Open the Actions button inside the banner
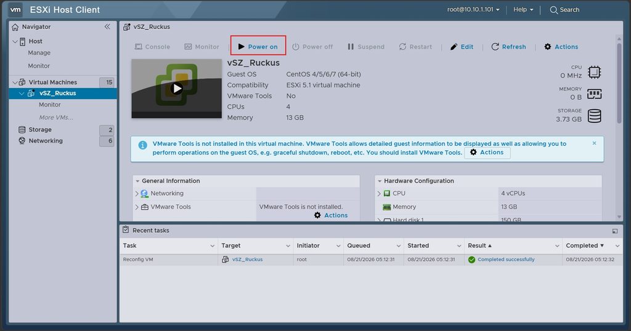Viewport: 631px width, 331px height. tap(487, 153)
